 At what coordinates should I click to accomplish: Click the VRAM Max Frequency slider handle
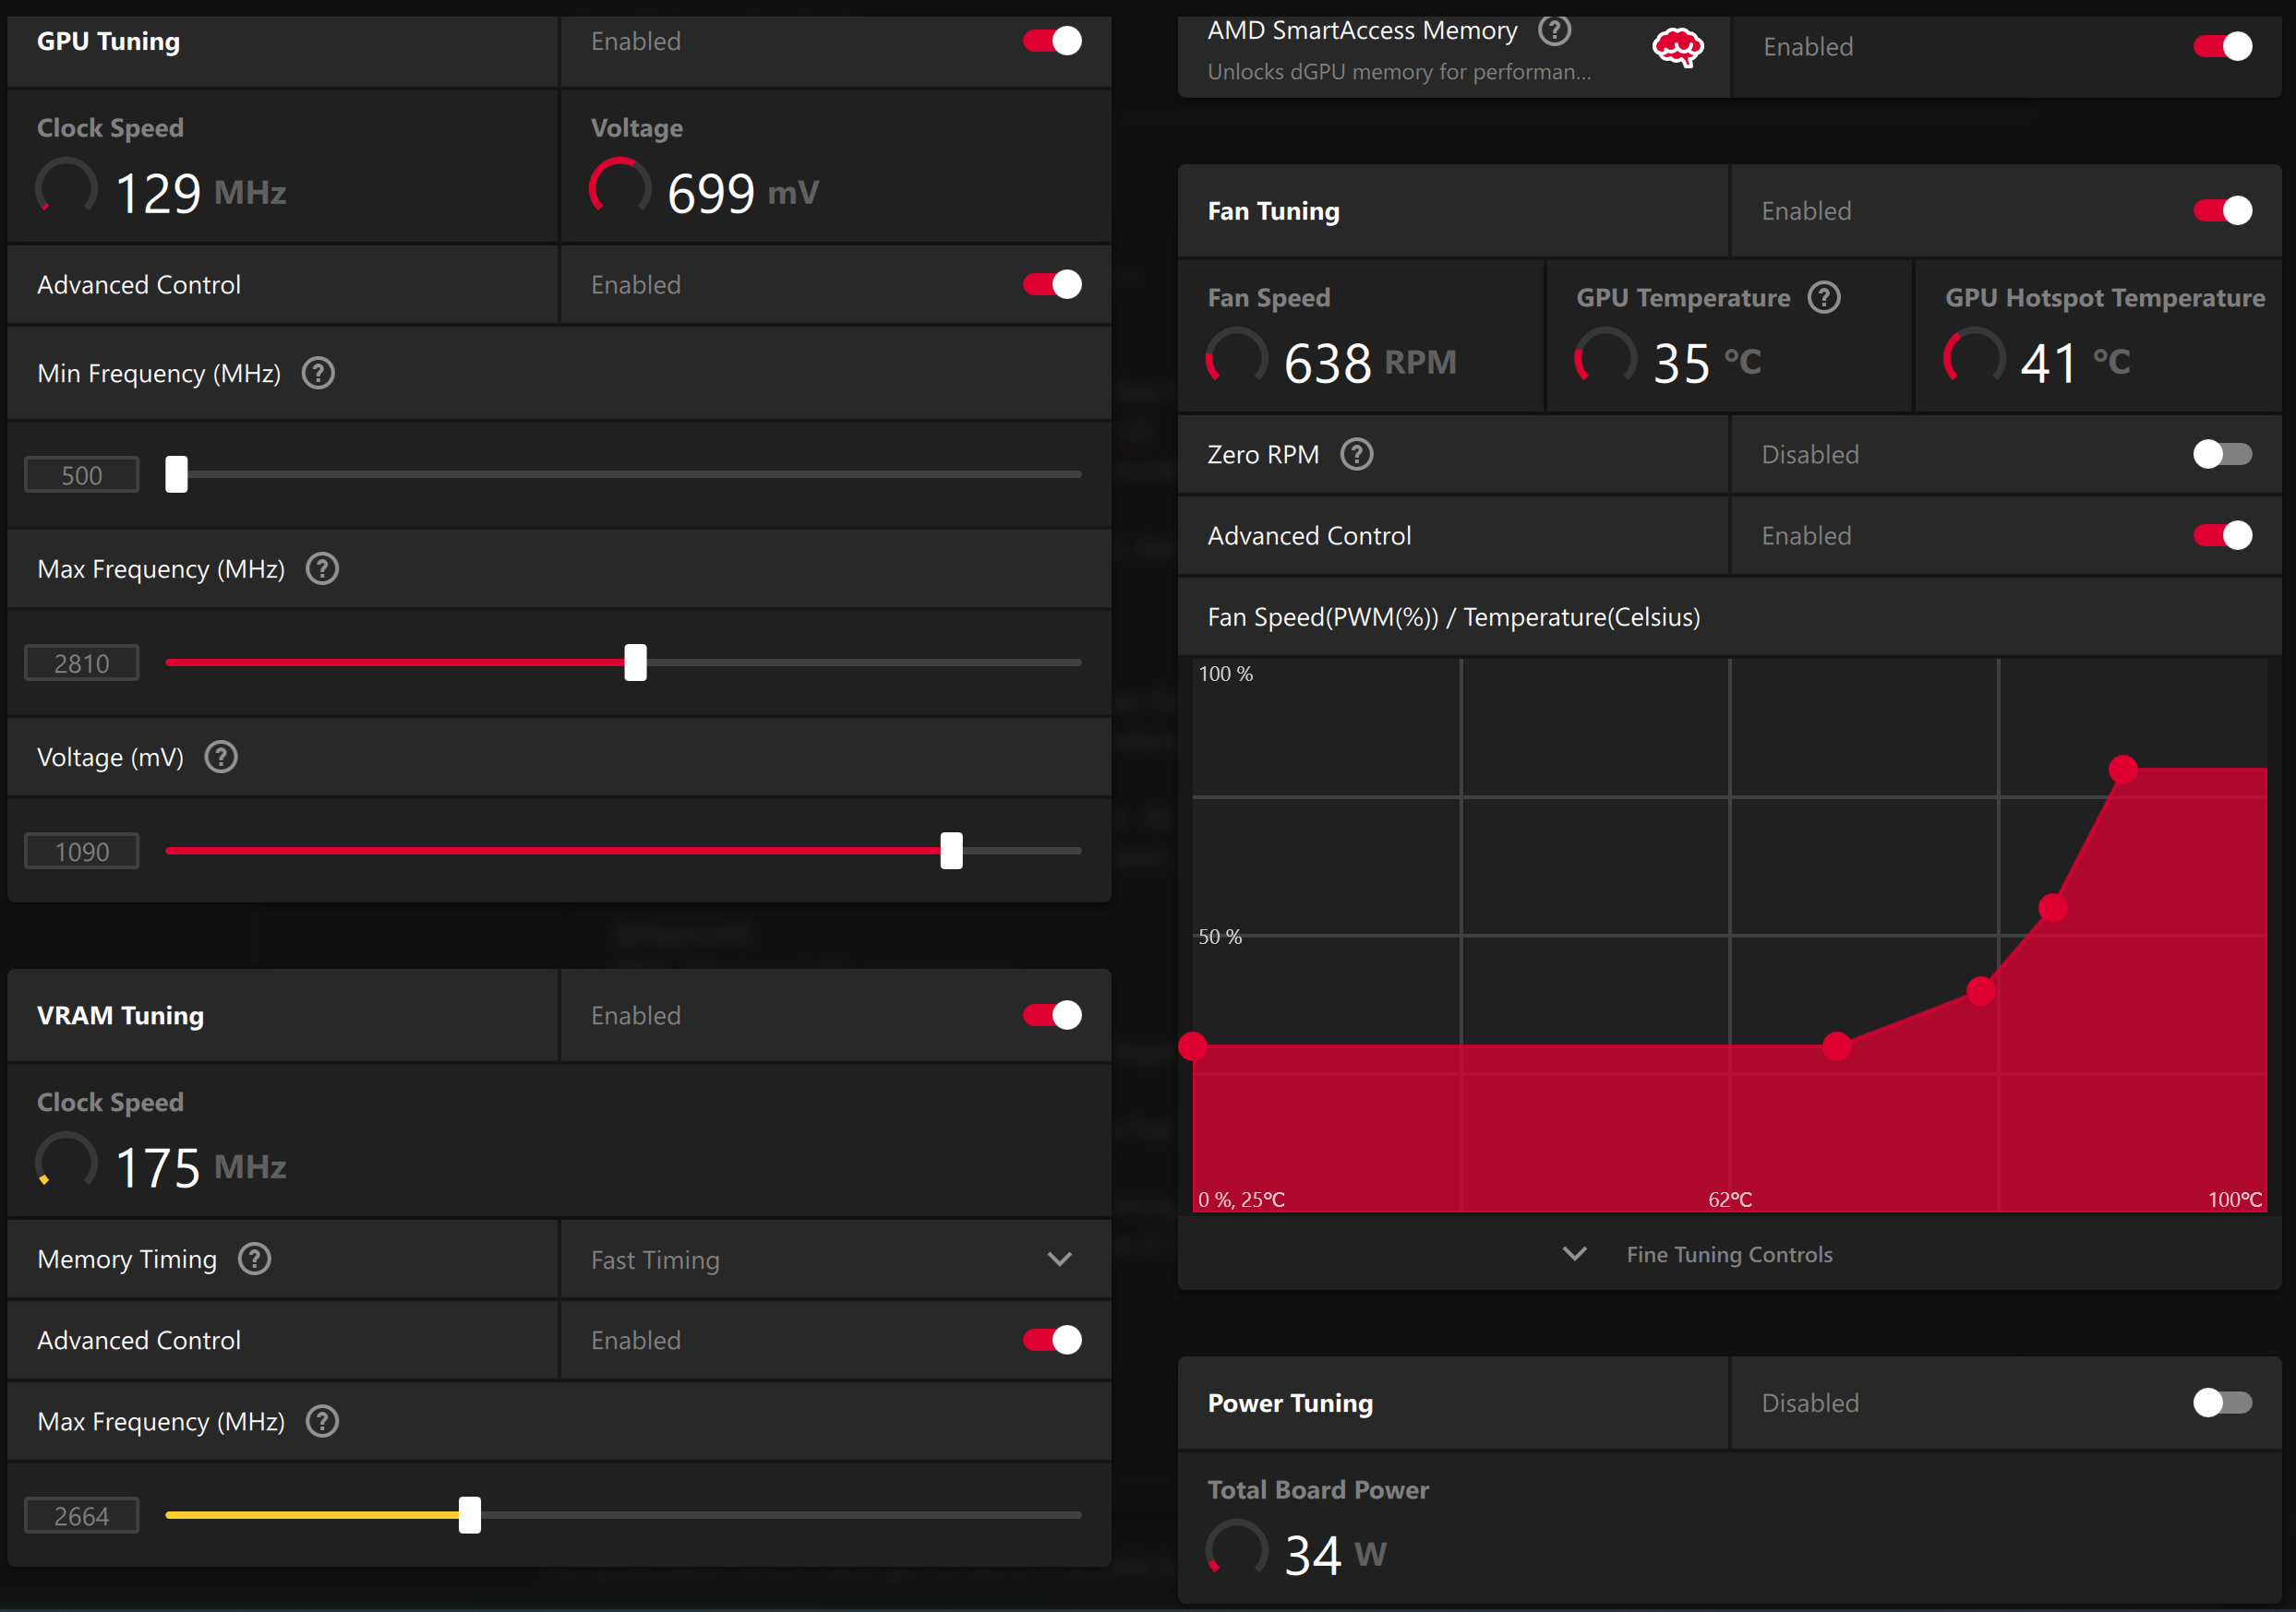(469, 1515)
